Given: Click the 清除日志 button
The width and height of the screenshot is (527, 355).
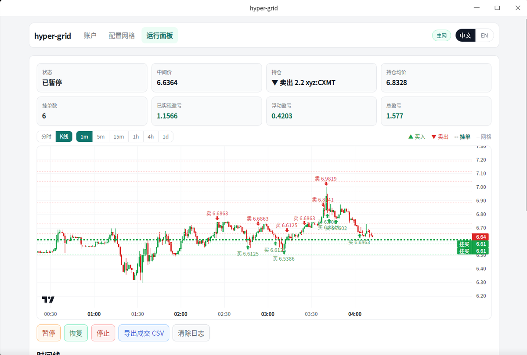Looking at the screenshot, I should pos(191,333).
